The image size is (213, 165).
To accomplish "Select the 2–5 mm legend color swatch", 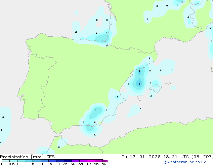I will coord(29,161).
